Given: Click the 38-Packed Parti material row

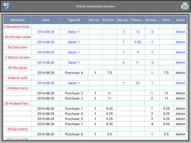Looking at the screenshot, I should [95, 104].
